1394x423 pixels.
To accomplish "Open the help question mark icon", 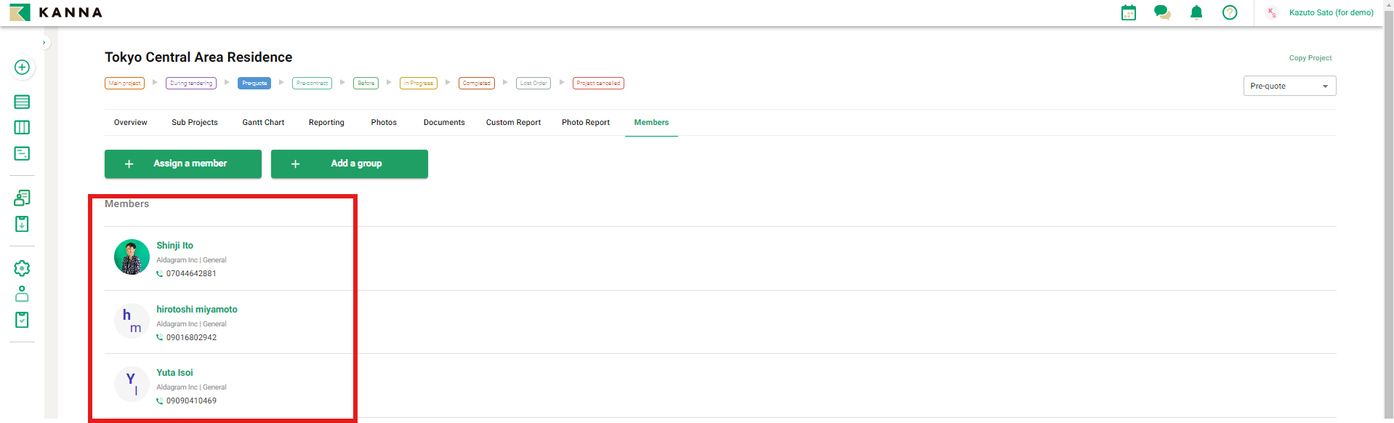I will [x=1230, y=12].
